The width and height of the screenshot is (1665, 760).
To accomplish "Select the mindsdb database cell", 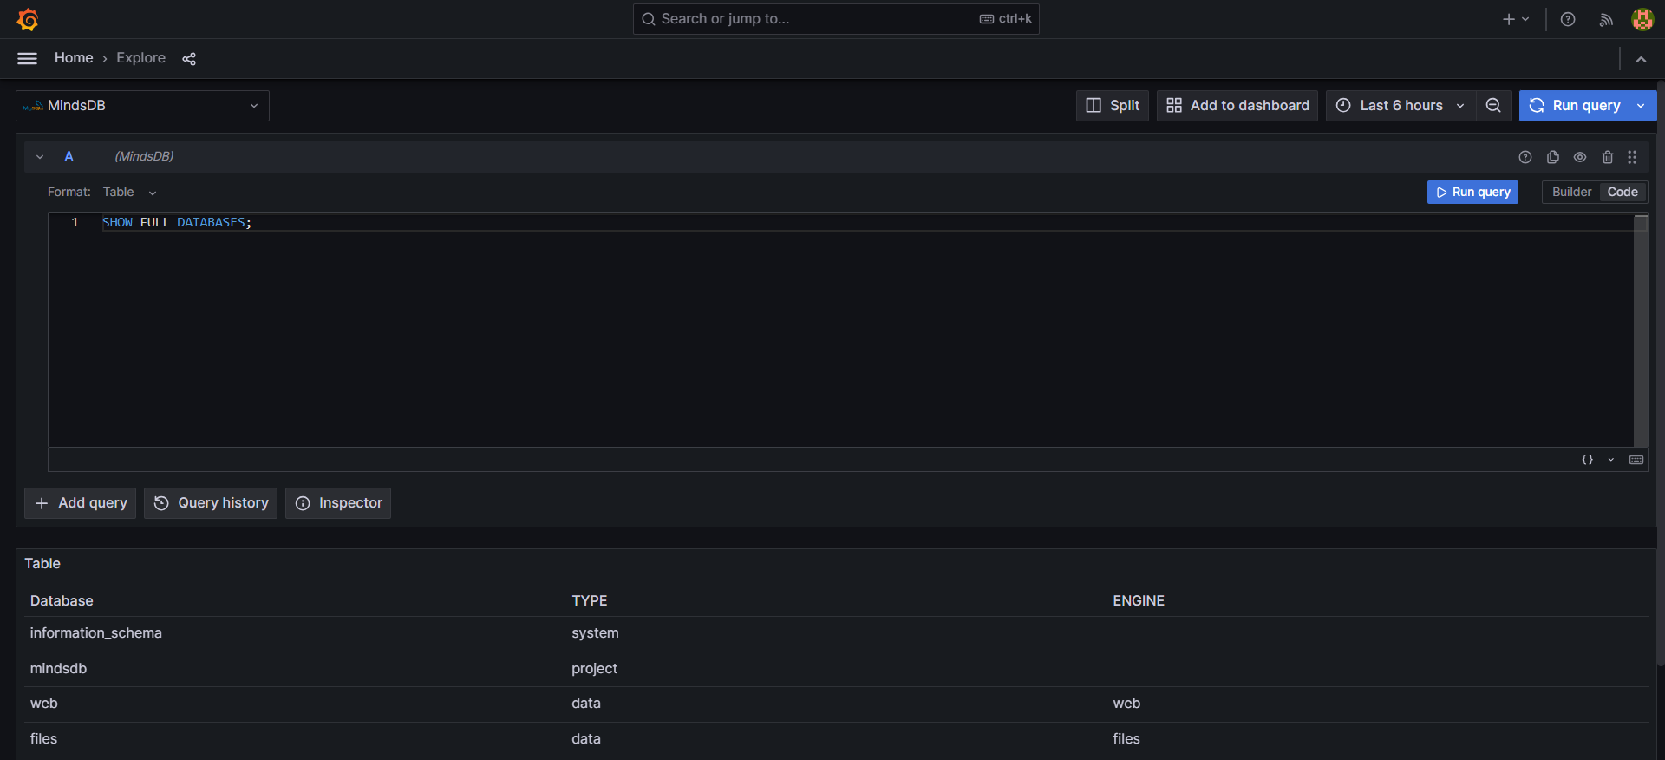I will tap(294, 669).
